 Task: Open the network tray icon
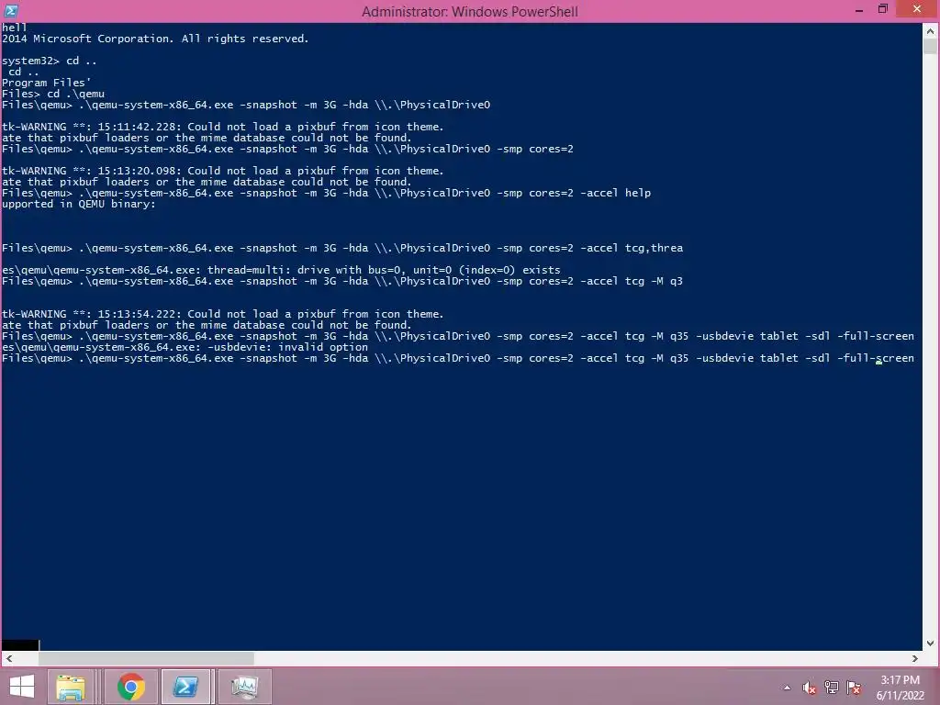(x=832, y=688)
